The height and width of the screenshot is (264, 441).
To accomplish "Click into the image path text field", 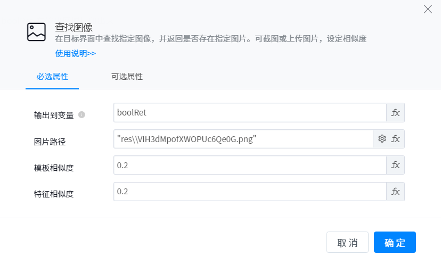I will coord(243,139).
